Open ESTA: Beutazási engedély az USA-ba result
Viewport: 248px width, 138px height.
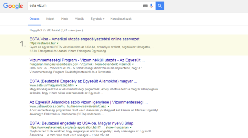[82, 123]
